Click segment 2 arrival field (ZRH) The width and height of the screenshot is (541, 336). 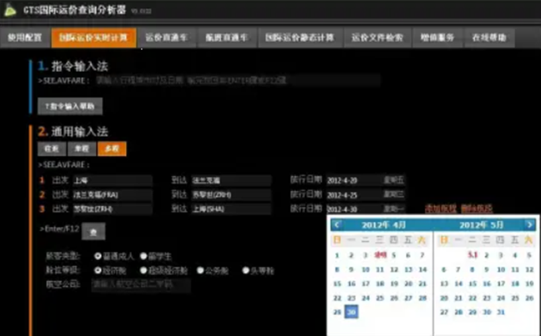tap(232, 195)
